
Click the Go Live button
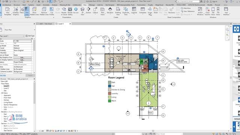click(76, 10)
